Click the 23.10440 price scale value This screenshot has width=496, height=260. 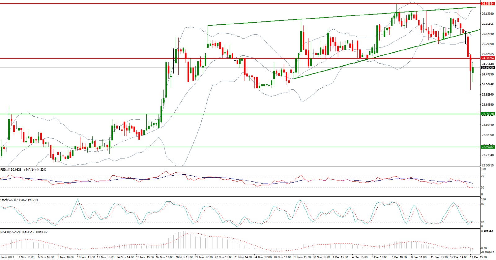click(487, 125)
